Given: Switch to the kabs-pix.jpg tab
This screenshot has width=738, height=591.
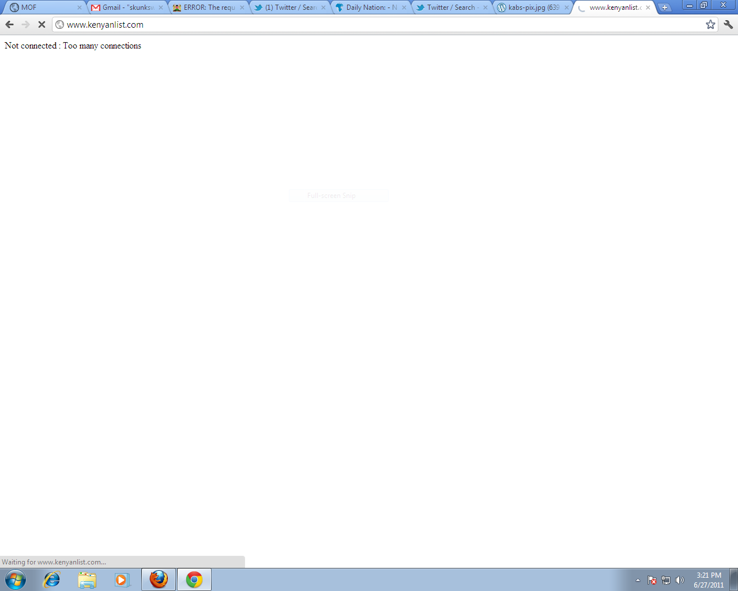Looking at the screenshot, I should [533, 8].
